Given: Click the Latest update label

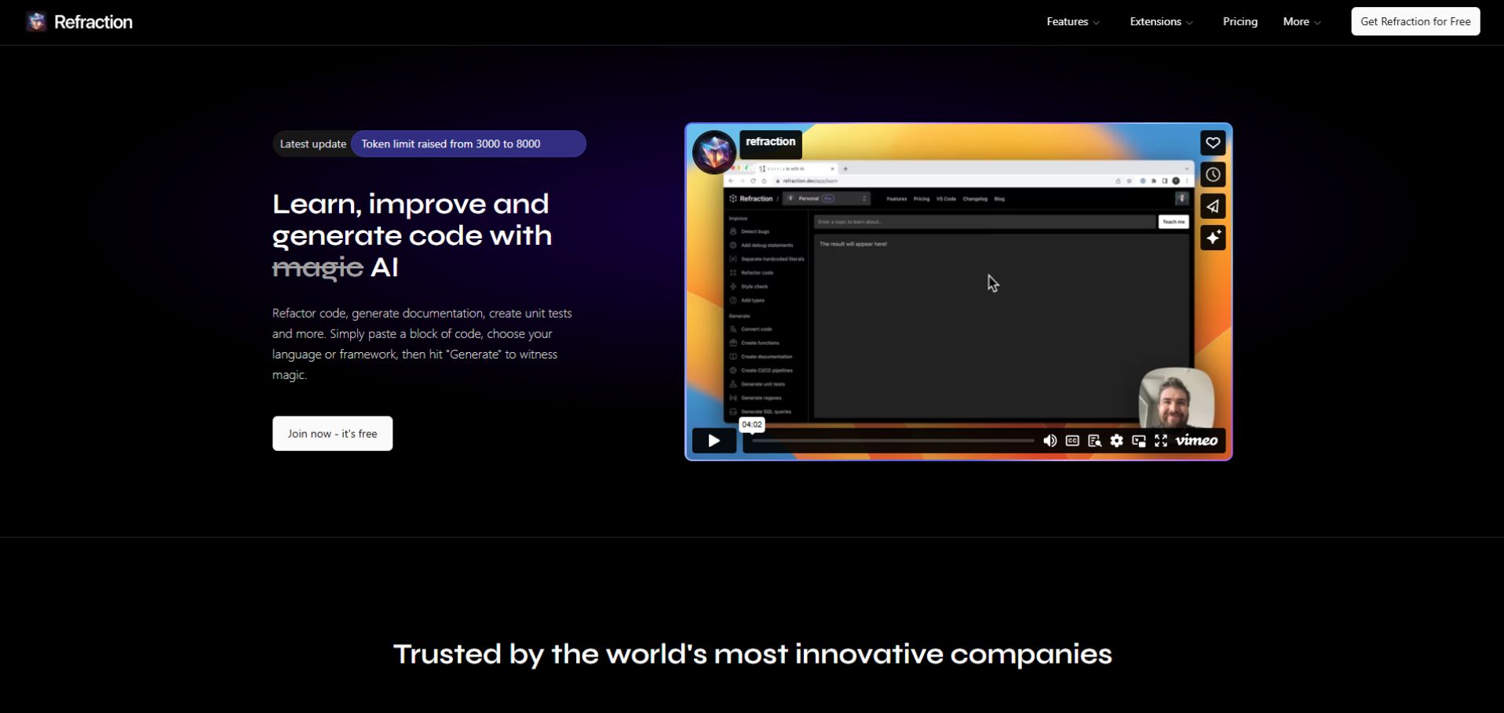Looking at the screenshot, I should [312, 144].
